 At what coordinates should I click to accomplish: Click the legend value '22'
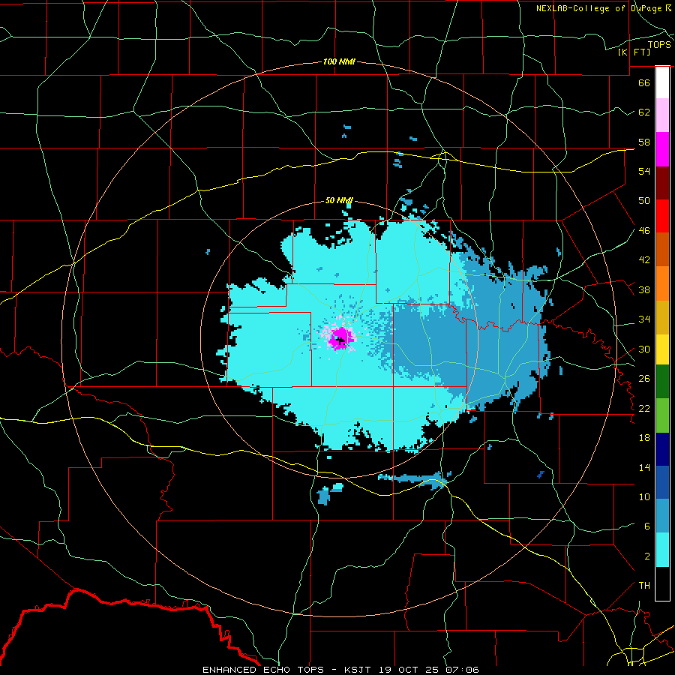point(644,408)
